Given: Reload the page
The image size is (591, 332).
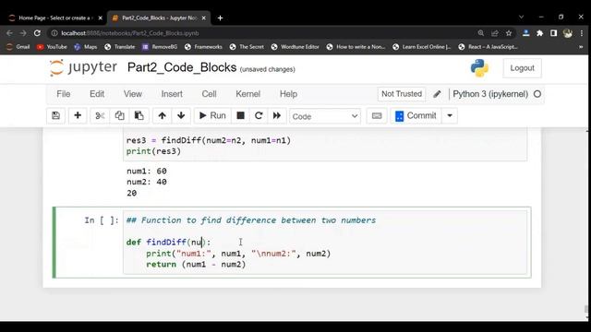Looking at the screenshot, I should 37,33.
